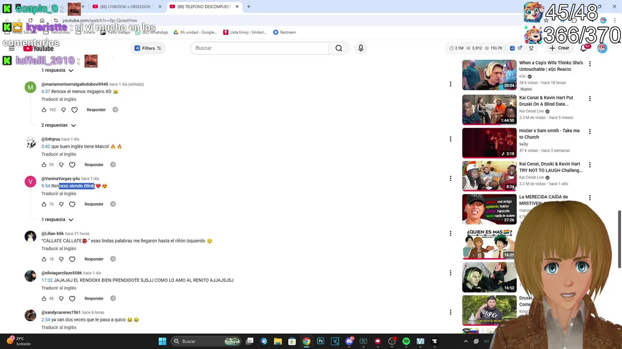Open options for @mariamontserratgalindobovi9945 comment
This screenshot has width=622, height=349.
click(x=450, y=84)
